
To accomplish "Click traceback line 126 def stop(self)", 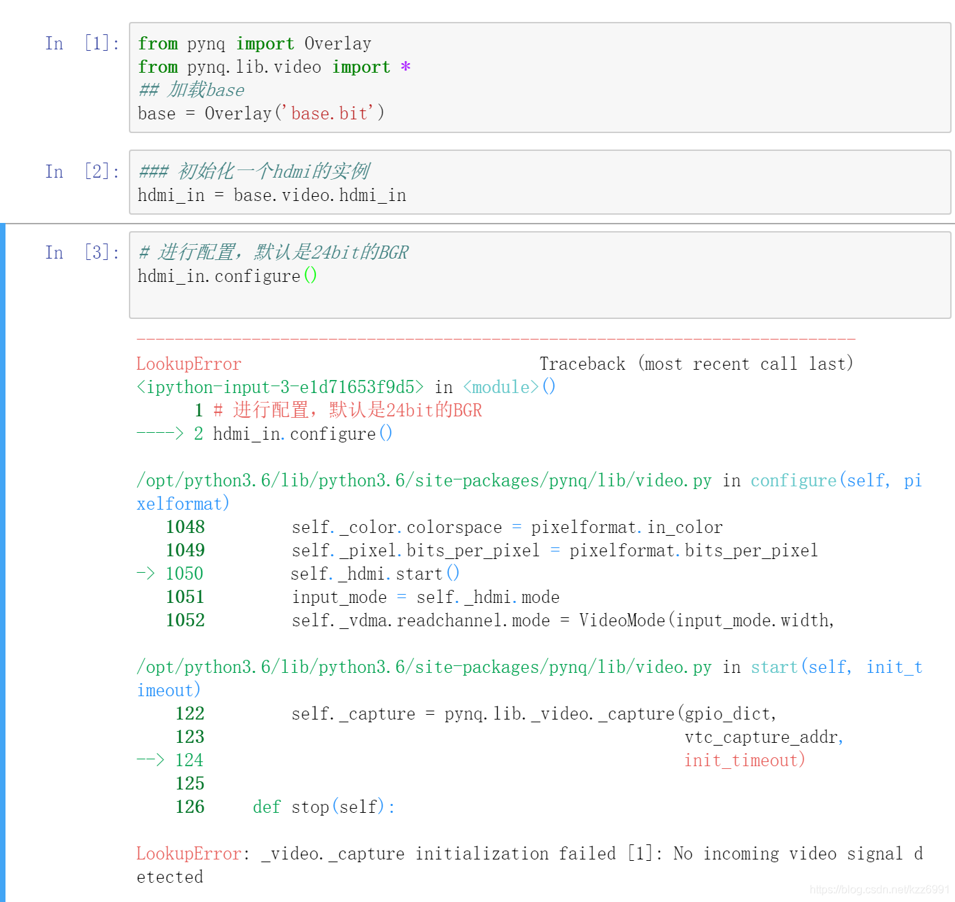I will coord(285,807).
